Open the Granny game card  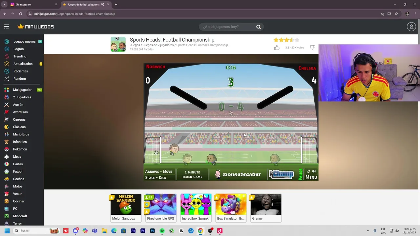tap(266, 208)
